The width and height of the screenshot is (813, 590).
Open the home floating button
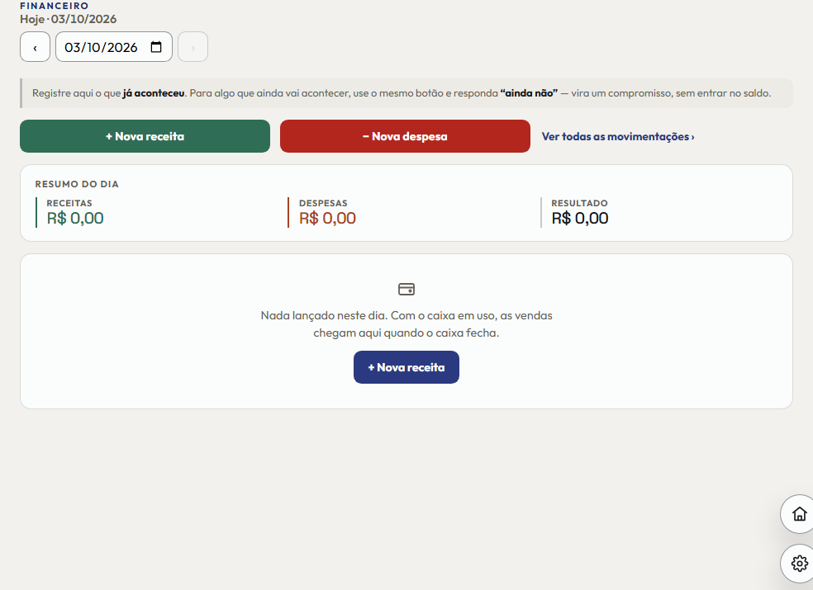pyautogui.click(x=799, y=514)
